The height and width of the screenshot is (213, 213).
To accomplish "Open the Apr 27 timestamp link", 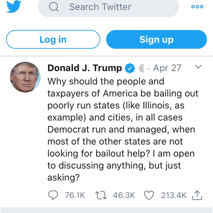I will [x=167, y=68].
